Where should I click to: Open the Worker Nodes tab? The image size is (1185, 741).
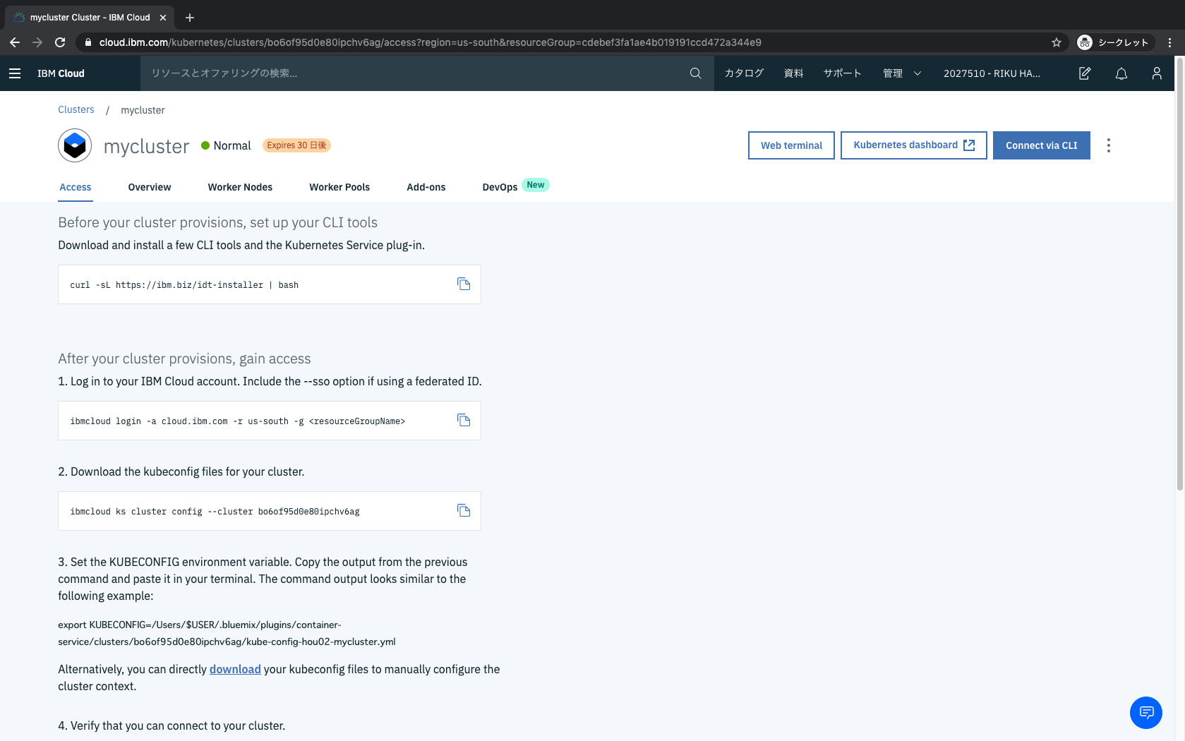pos(240,187)
